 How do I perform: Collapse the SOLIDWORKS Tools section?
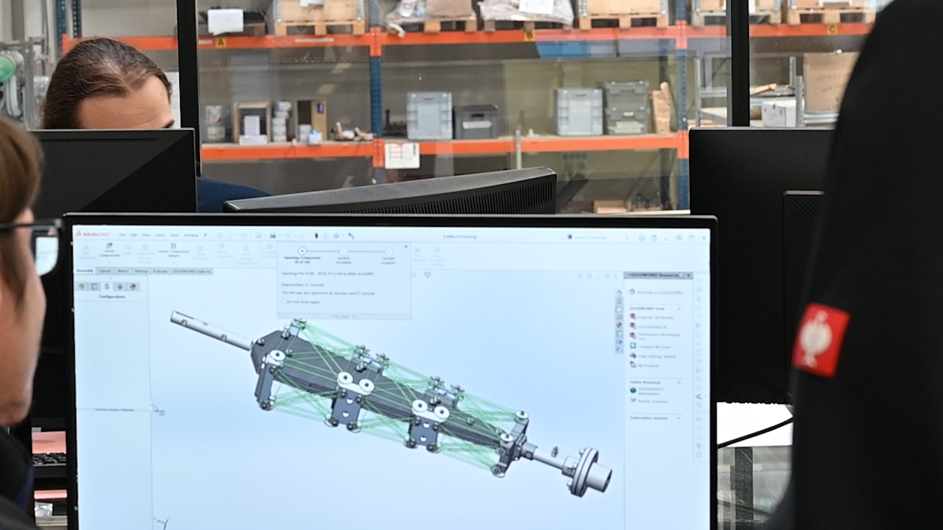(679, 309)
